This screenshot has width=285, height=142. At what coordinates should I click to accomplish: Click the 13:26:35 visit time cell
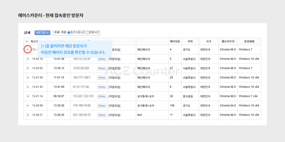(59, 115)
